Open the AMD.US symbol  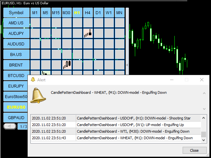pos(16,23)
